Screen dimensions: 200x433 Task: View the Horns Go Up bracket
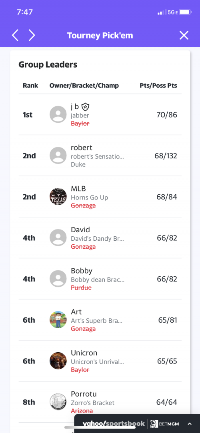(x=90, y=198)
